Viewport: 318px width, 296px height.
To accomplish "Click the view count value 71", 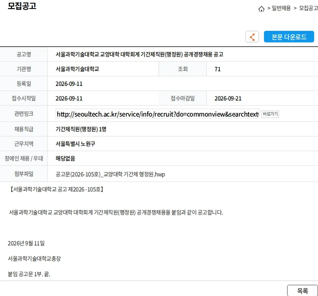I will click(217, 69).
